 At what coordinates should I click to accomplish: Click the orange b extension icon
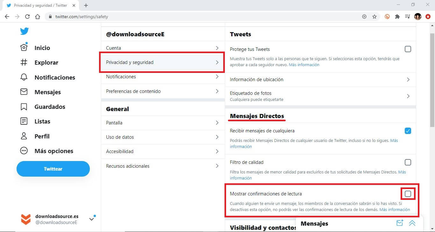(x=388, y=17)
